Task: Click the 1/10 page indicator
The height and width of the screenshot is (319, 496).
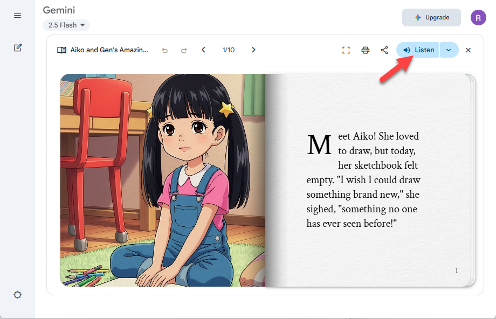Action: (229, 50)
